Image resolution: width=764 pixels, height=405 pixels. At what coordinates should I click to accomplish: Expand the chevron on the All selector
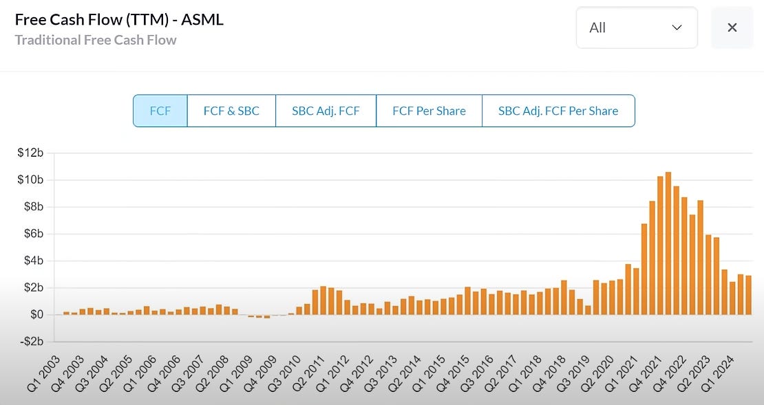(x=675, y=28)
